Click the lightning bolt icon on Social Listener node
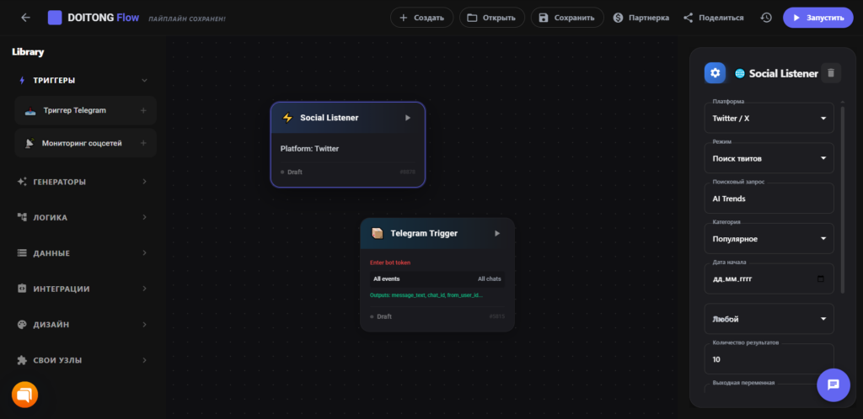 [287, 118]
